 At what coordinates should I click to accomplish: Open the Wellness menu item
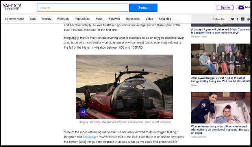click(x=63, y=19)
